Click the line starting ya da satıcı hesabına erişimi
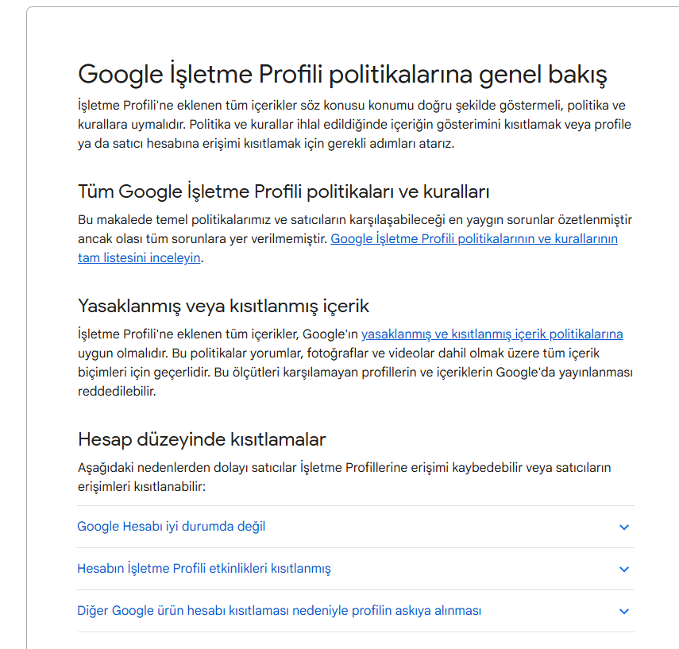This screenshot has height=649, width=679. (x=266, y=144)
